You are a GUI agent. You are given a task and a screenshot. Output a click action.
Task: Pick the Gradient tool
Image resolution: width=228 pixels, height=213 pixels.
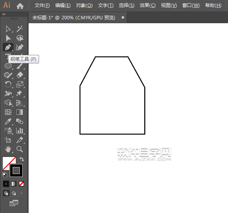tap(20, 112)
